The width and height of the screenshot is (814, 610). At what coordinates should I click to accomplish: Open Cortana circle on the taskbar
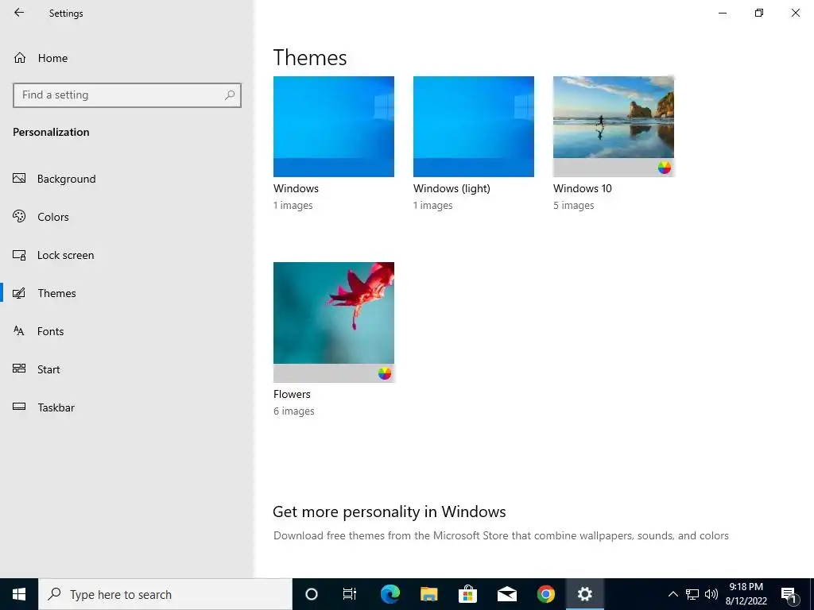[312, 594]
